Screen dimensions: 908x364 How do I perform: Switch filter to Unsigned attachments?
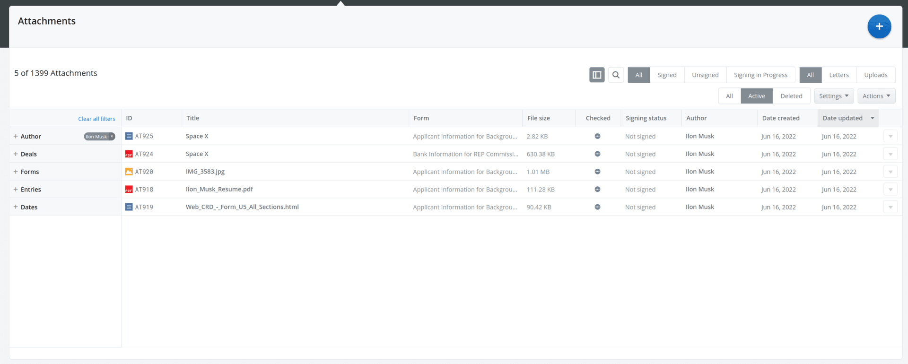(705, 75)
